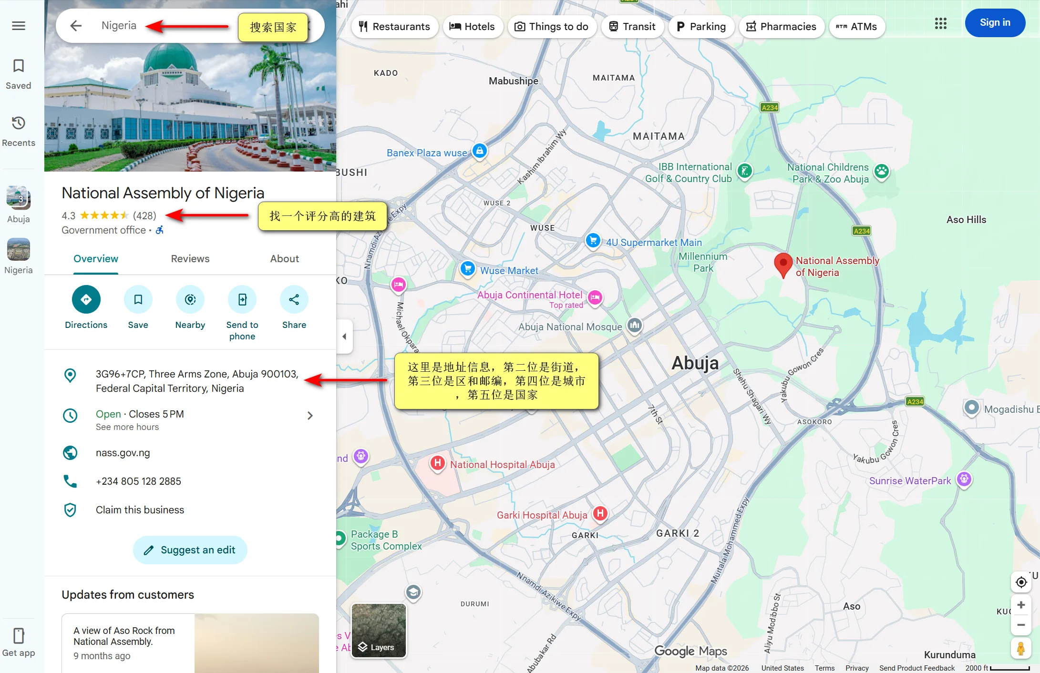The image size is (1040, 673).
Task: Zoom out with the minus button
Action: (1021, 625)
